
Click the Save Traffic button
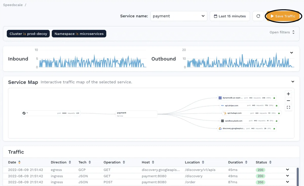pos(283,16)
